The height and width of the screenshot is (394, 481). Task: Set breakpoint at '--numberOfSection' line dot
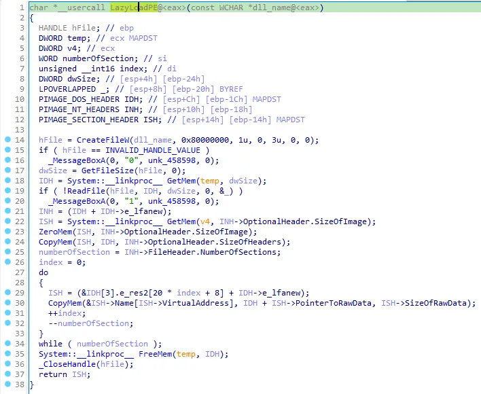tap(7, 323)
